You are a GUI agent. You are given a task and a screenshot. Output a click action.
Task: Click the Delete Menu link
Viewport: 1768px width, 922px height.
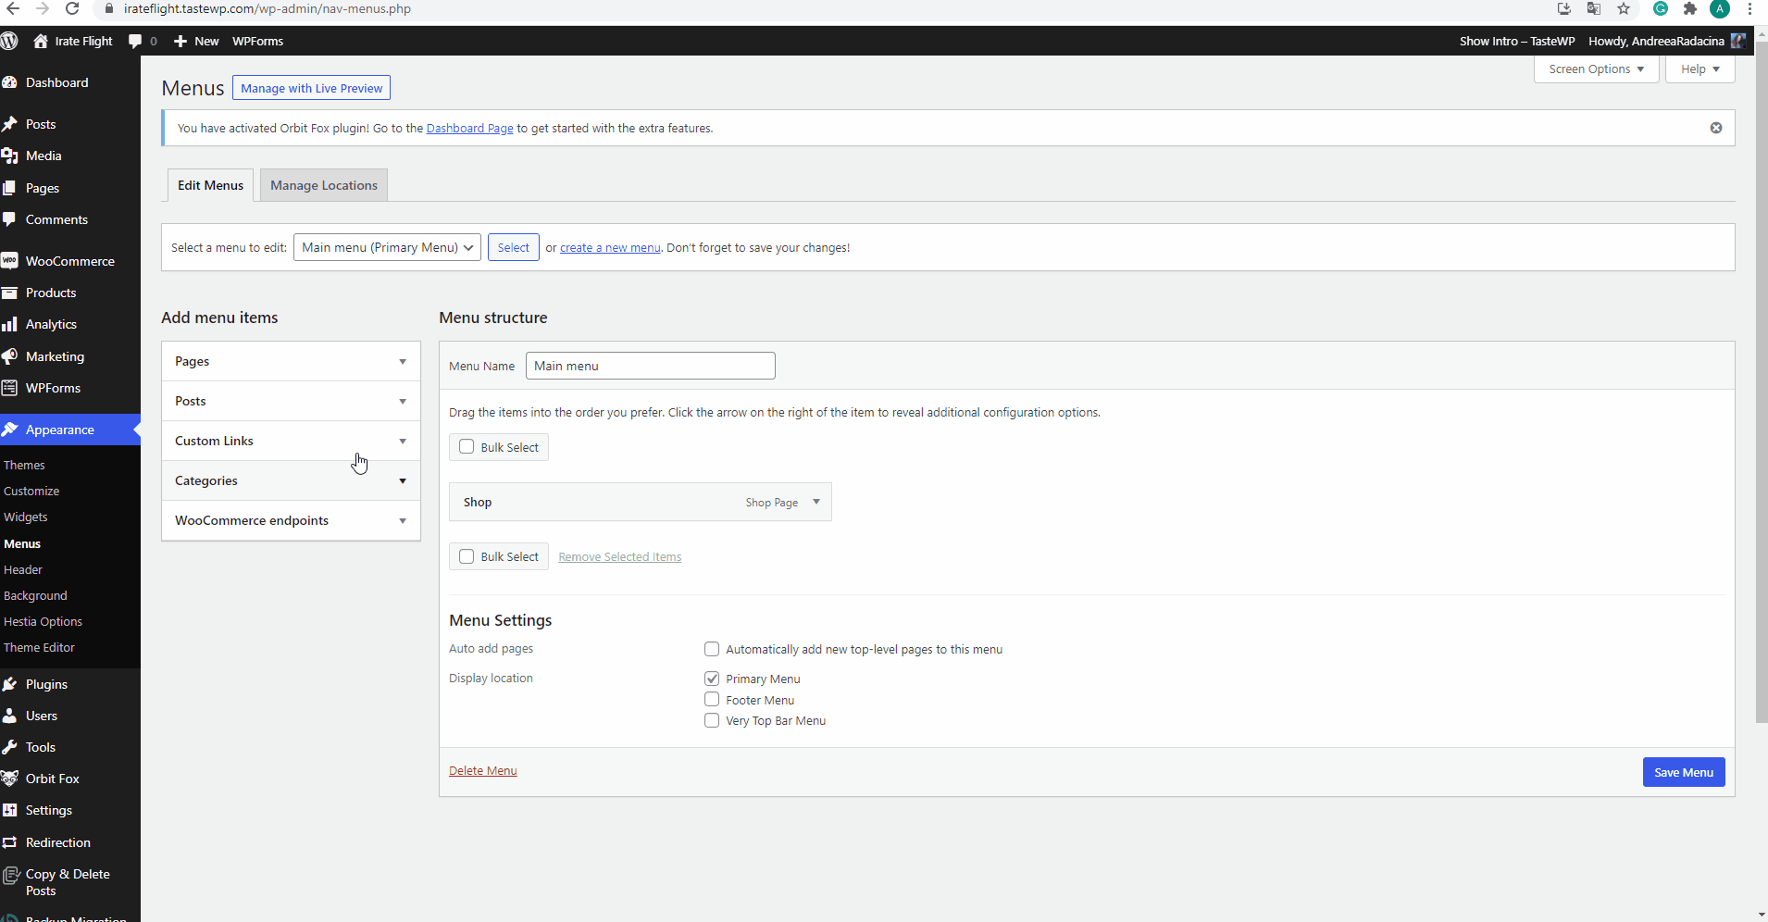[x=482, y=770]
